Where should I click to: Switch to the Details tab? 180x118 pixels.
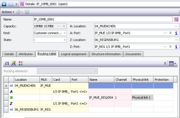click(x=9, y=54)
